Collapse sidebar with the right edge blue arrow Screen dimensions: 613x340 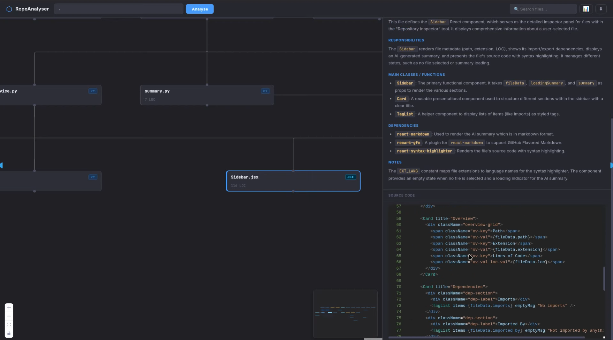pyautogui.click(x=611, y=165)
